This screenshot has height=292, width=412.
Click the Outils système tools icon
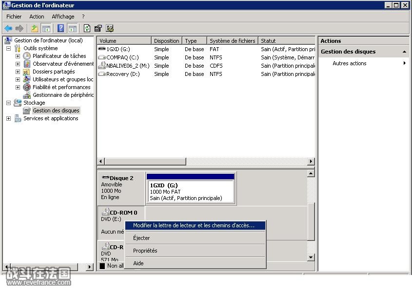point(18,48)
